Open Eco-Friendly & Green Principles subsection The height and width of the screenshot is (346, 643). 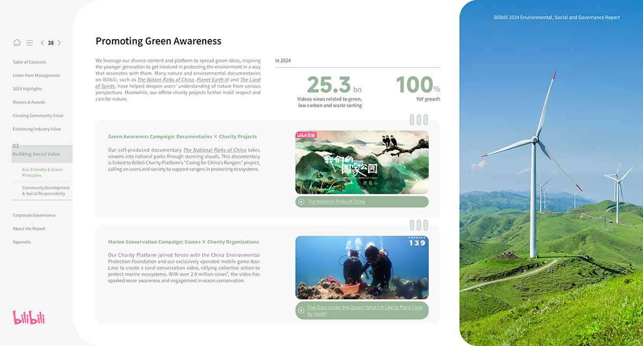point(42,172)
